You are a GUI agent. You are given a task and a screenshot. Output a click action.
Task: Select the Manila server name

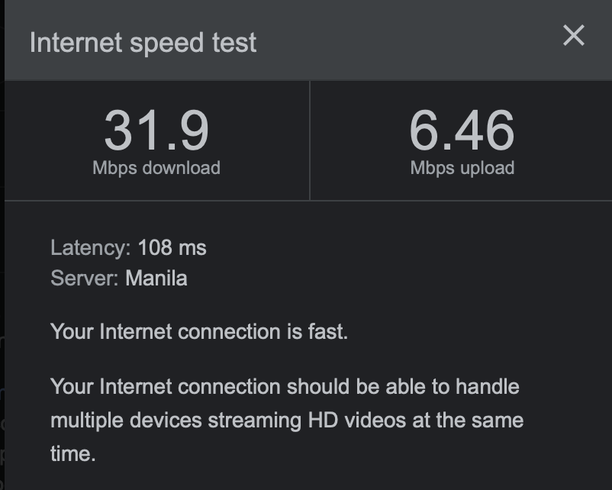(156, 278)
